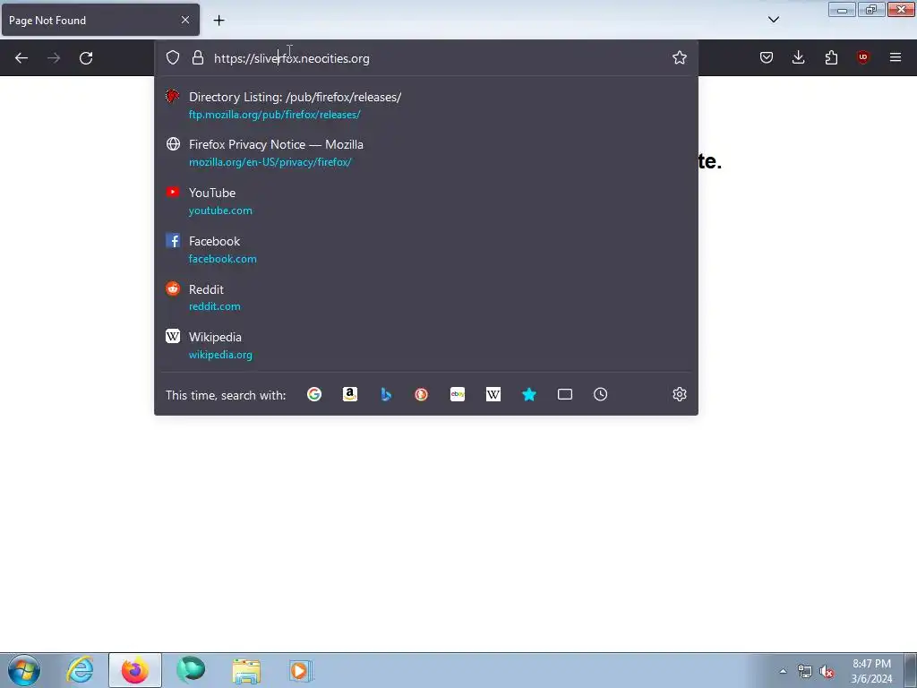
Task: Select the Page Not Found tab
Action: (x=100, y=20)
